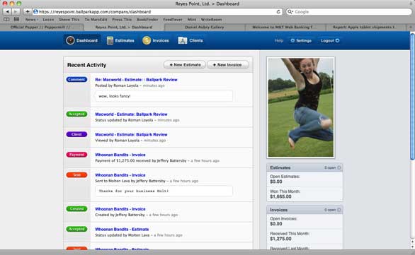This screenshot has height=255, width=415.
Task: Click the Open Estimates $0.00 value
Action: [x=276, y=182]
